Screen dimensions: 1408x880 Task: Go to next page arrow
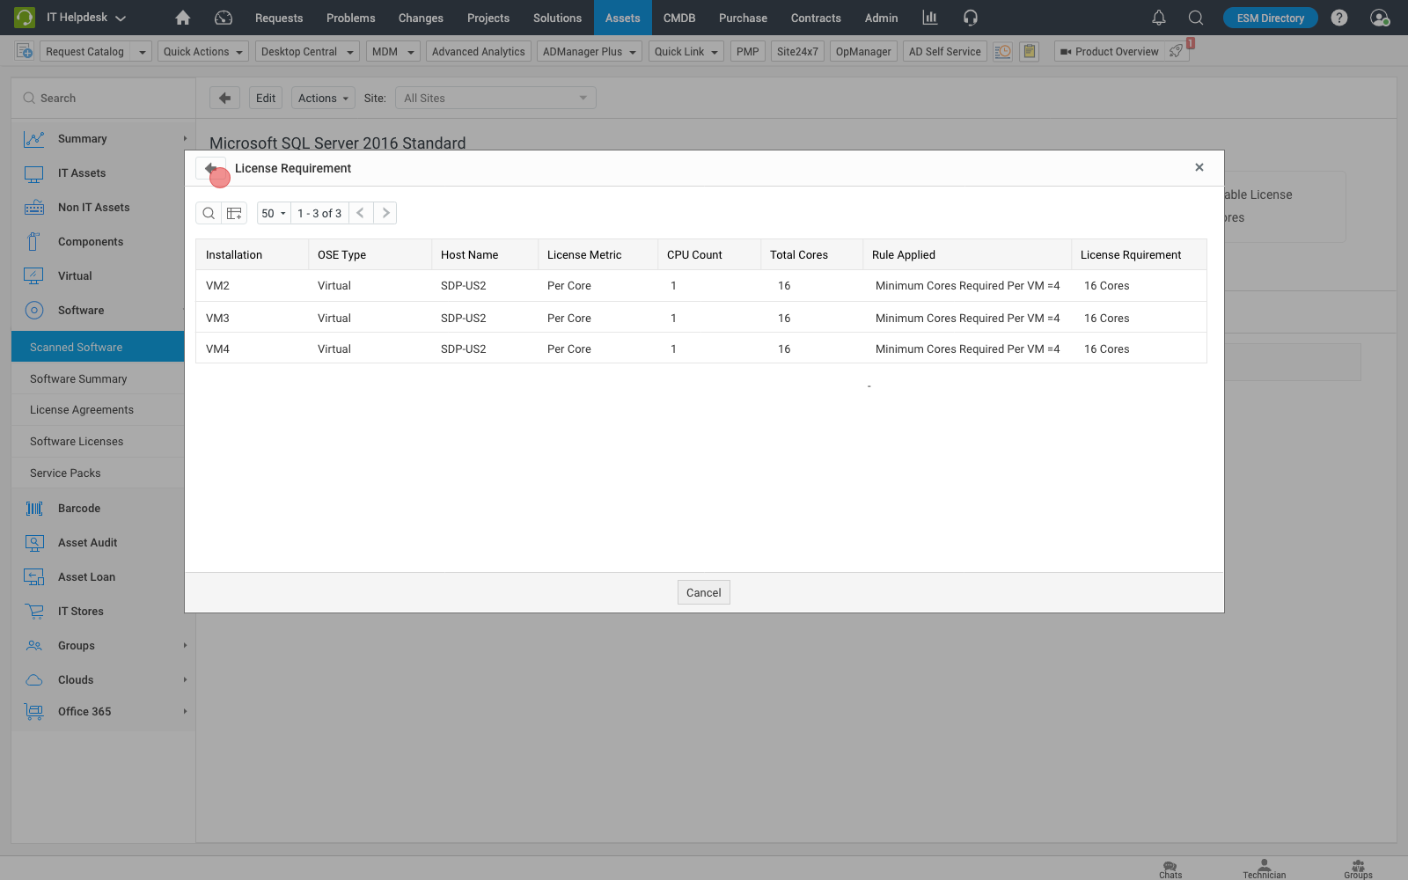[385, 213]
